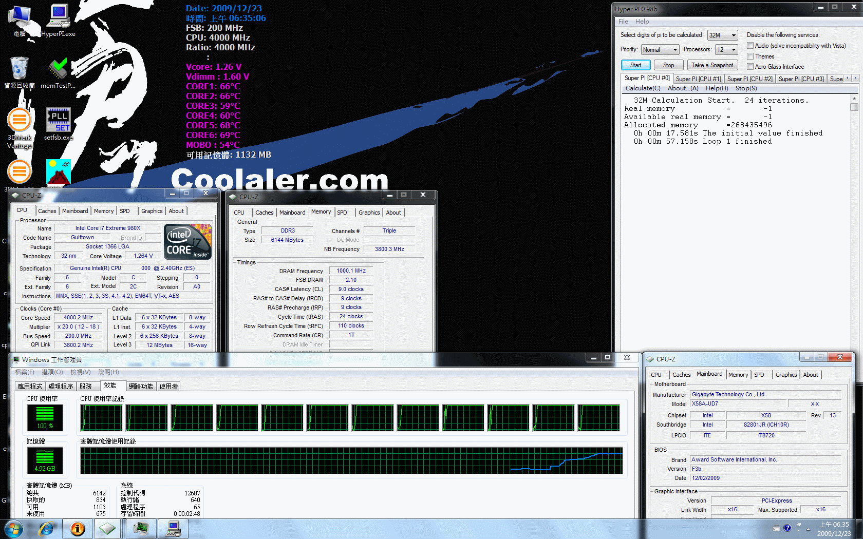Open Hyper PI File menu
Screen dimensions: 863x539
(x=623, y=22)
